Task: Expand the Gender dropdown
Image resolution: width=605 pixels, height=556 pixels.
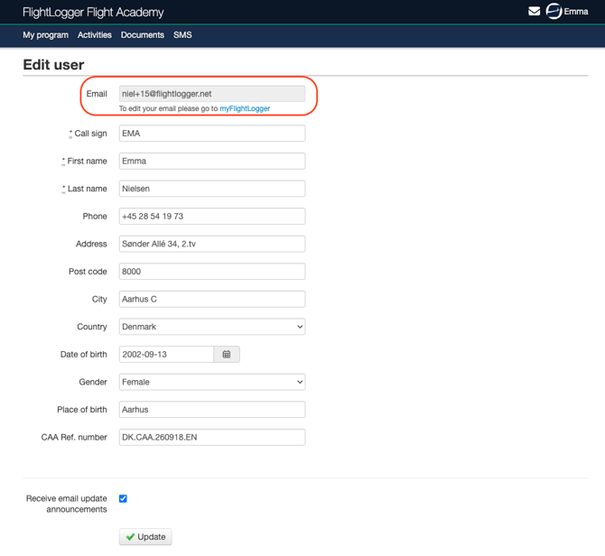Action: 212,382
